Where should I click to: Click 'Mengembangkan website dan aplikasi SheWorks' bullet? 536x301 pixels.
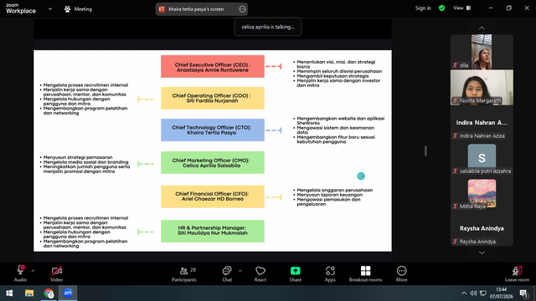click(341, 120)
